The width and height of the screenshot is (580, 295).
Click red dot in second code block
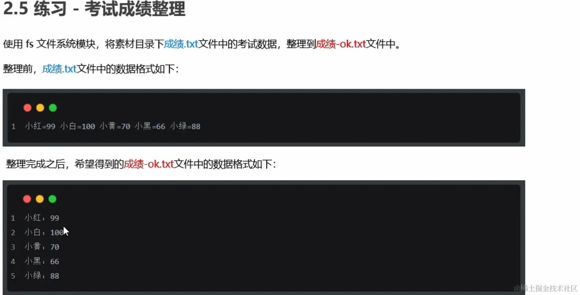coord(27,199)
